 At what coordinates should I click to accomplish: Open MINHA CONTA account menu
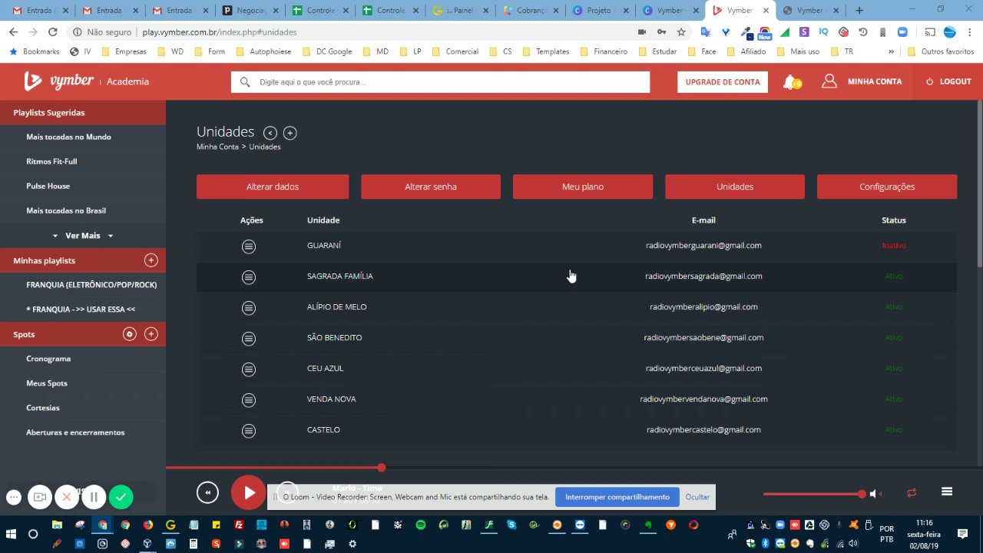[x=862, y=81]
